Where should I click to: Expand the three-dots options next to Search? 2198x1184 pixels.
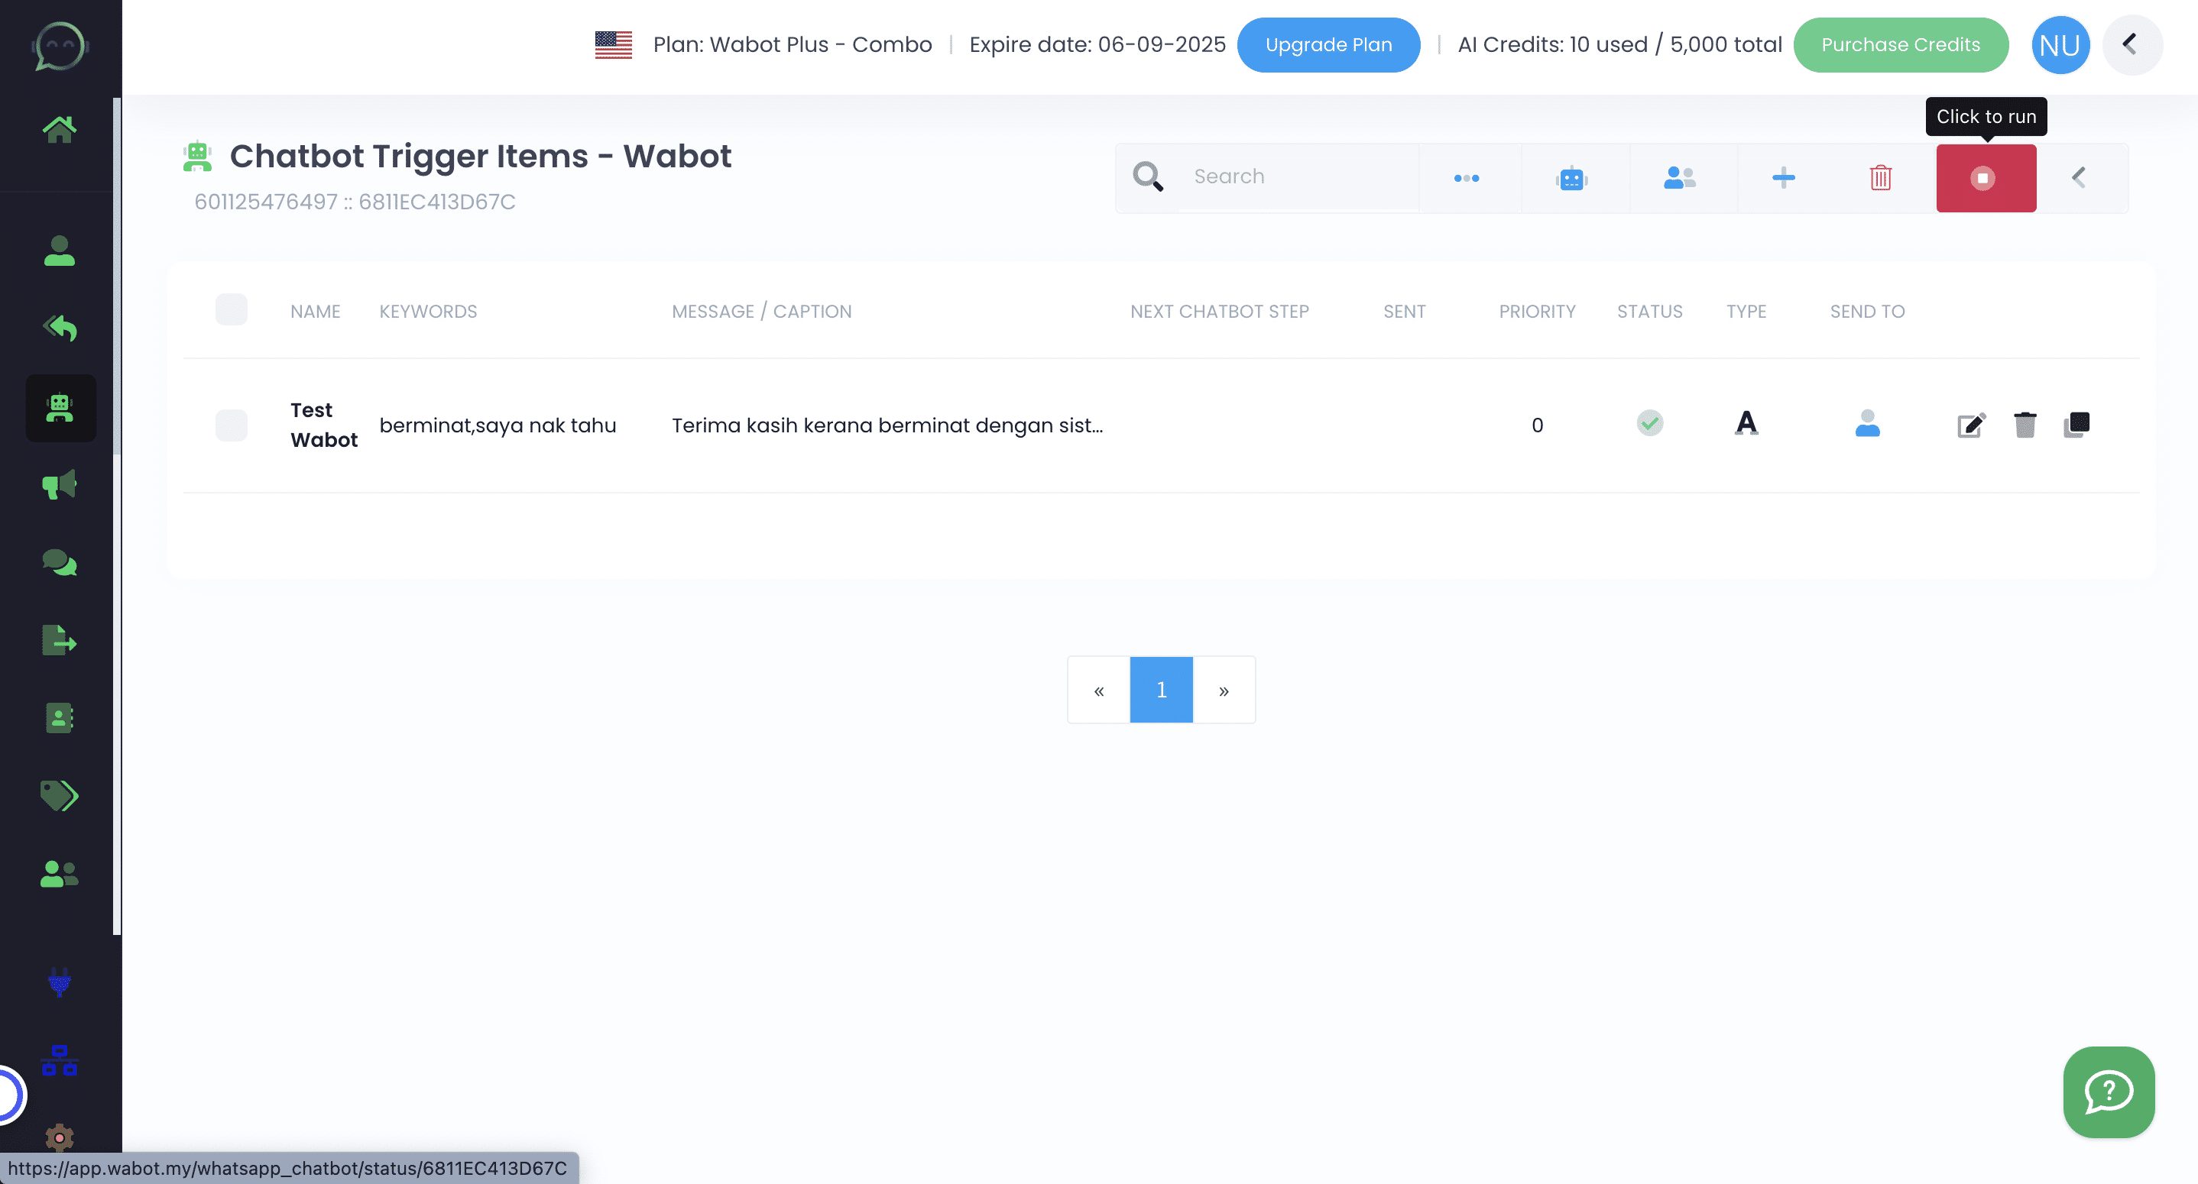1467,177
